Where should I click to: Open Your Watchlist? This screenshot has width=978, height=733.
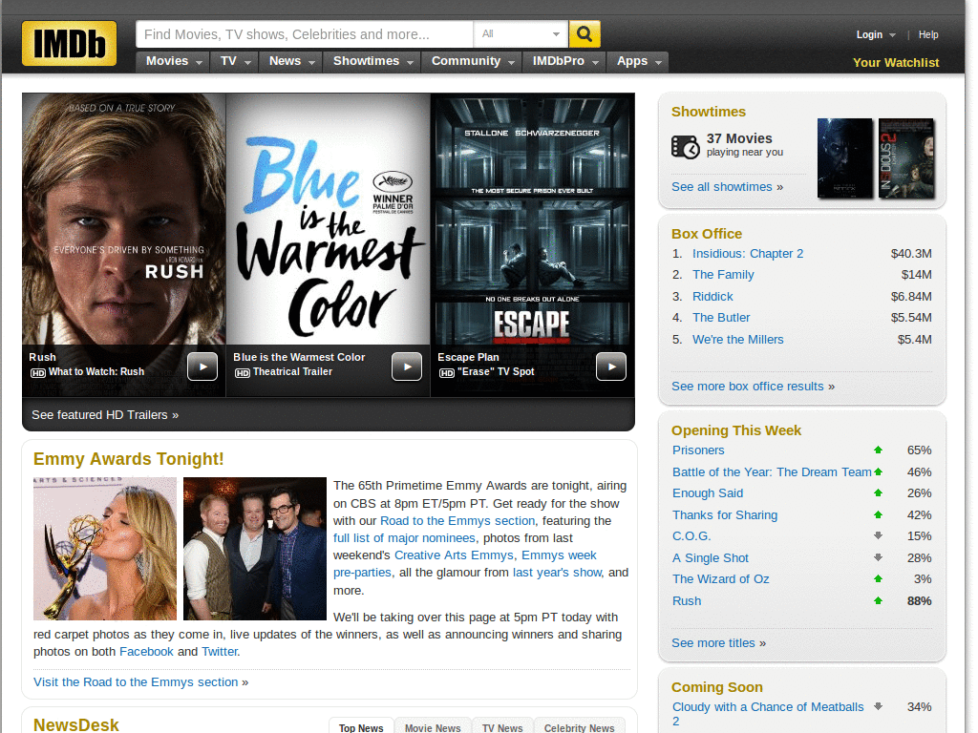point(896,62)
